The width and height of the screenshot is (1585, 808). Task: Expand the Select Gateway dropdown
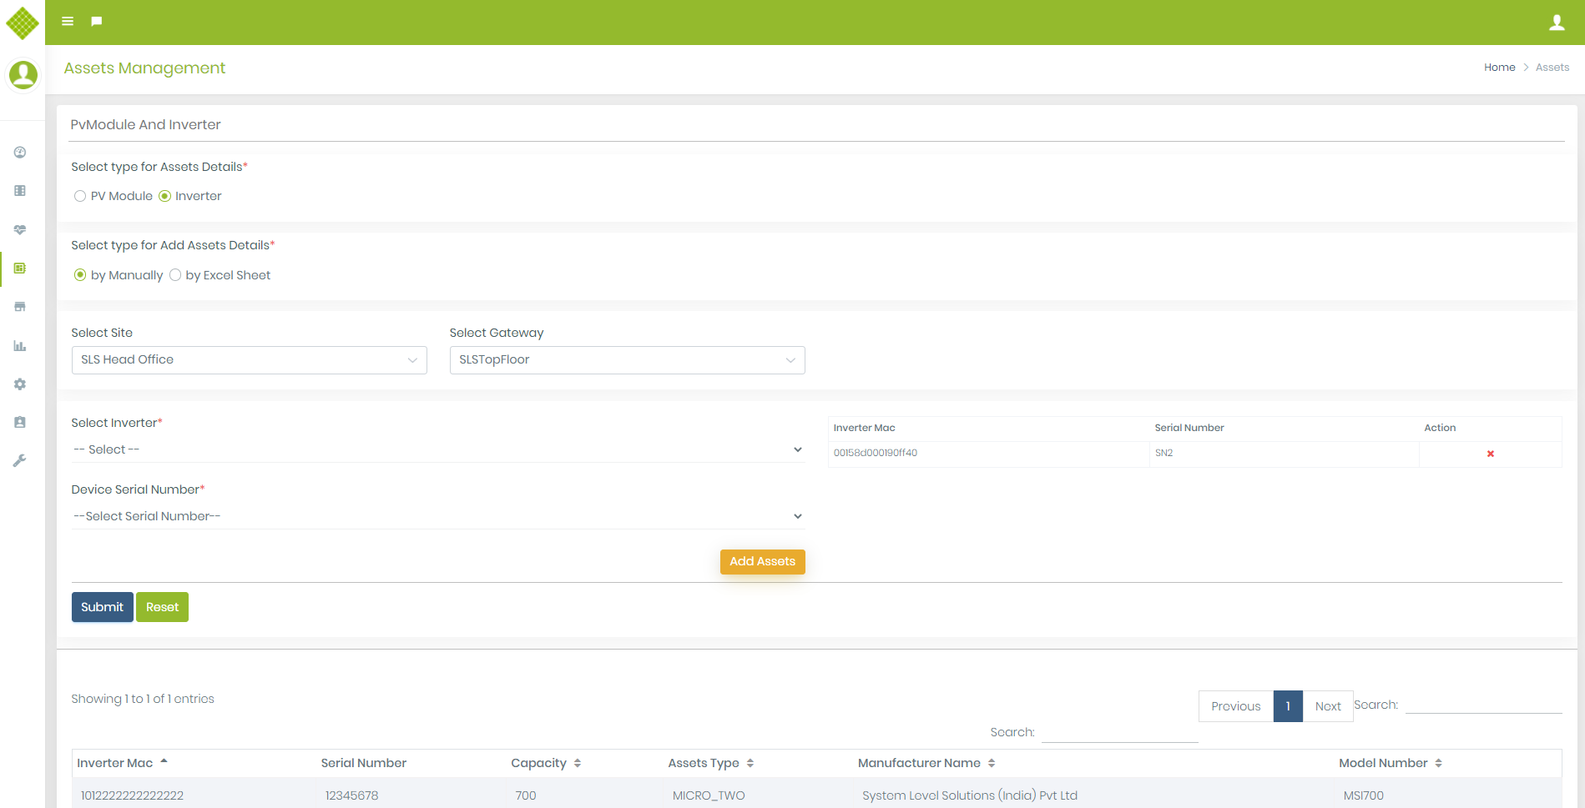(627, 360)
